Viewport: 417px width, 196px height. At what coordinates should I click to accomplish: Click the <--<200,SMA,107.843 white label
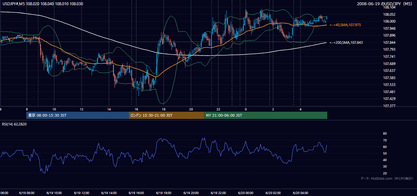[x=346, y=42]
